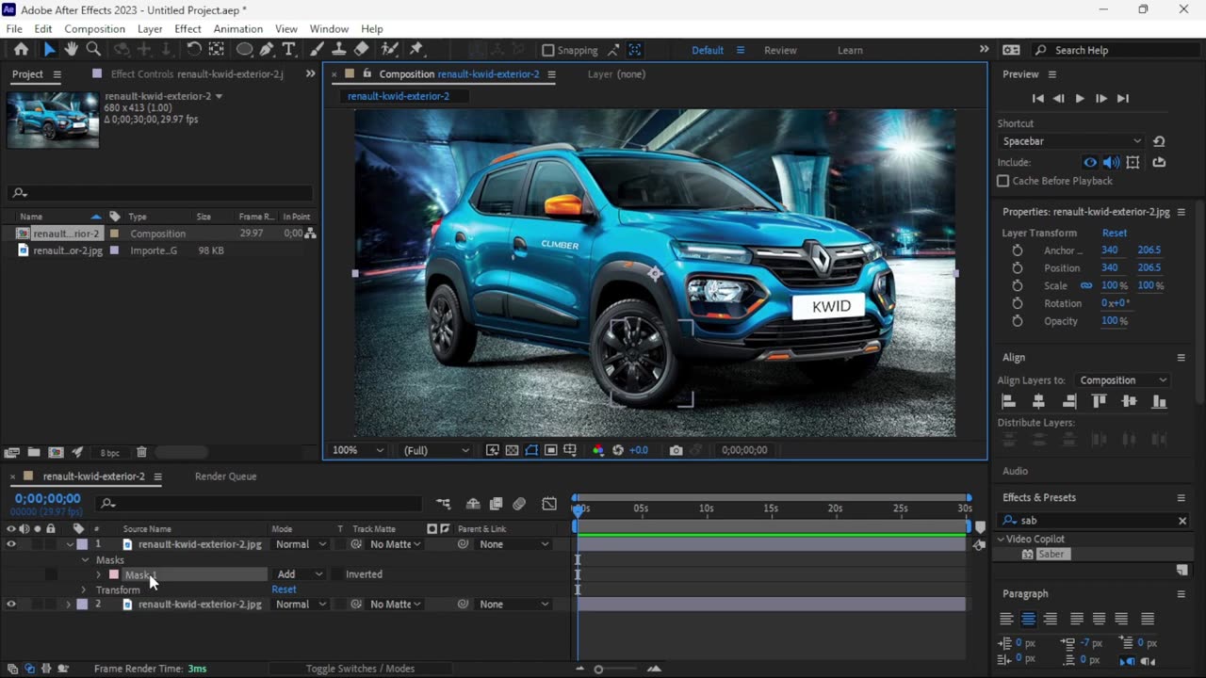Select the Roto Brush tool
Image resolution: width=1206 pixels, height=678 pixels.
point(389,50)
